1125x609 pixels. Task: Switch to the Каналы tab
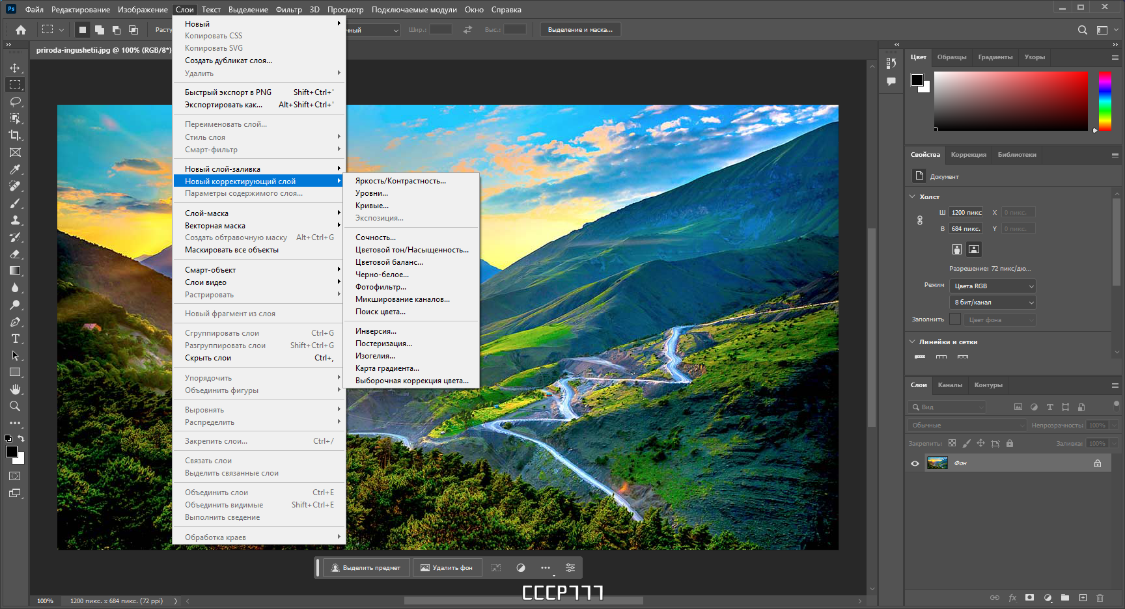tap(950, 385)
